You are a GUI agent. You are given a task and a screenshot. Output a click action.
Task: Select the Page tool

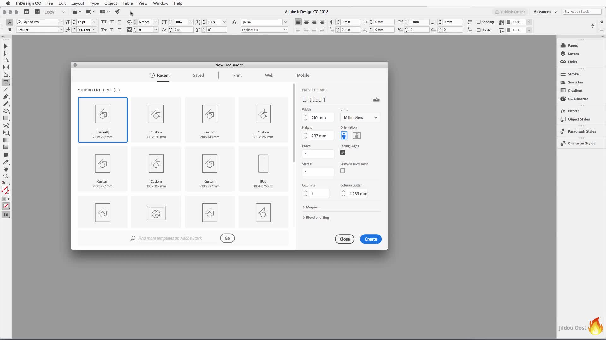click(x=6, y=60)
